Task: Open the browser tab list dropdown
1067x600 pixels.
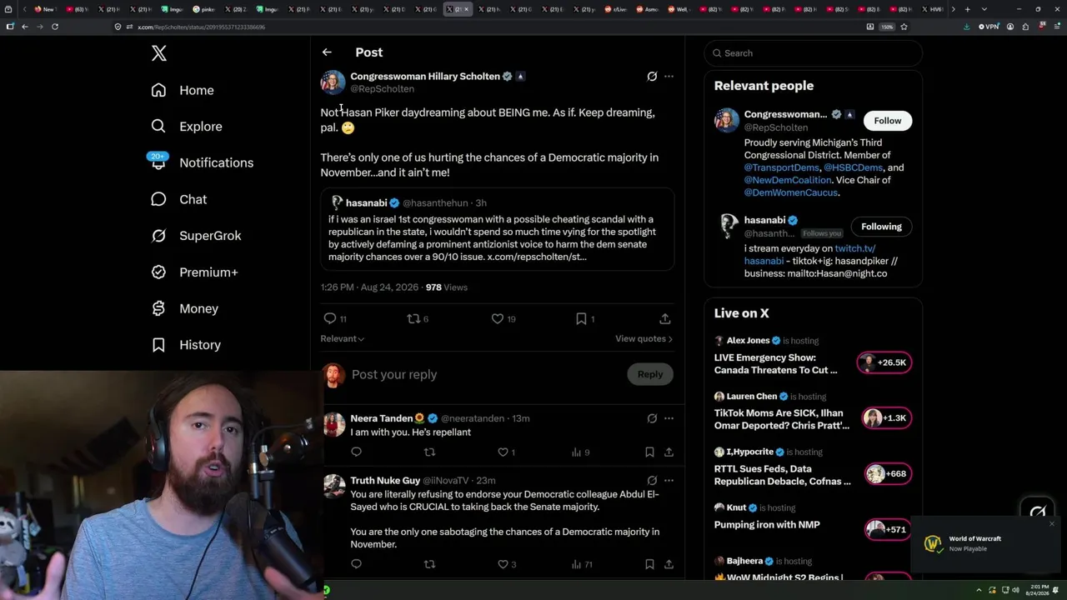Action: (x=984, y=9)
